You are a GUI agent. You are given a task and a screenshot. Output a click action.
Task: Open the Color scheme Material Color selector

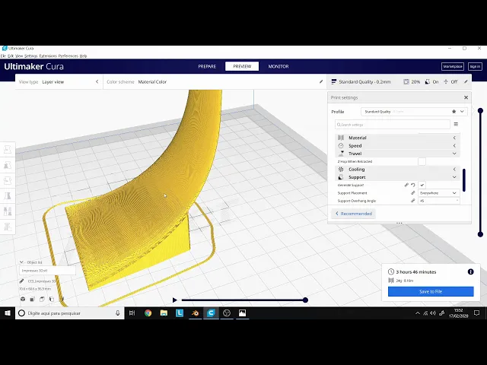215,81
